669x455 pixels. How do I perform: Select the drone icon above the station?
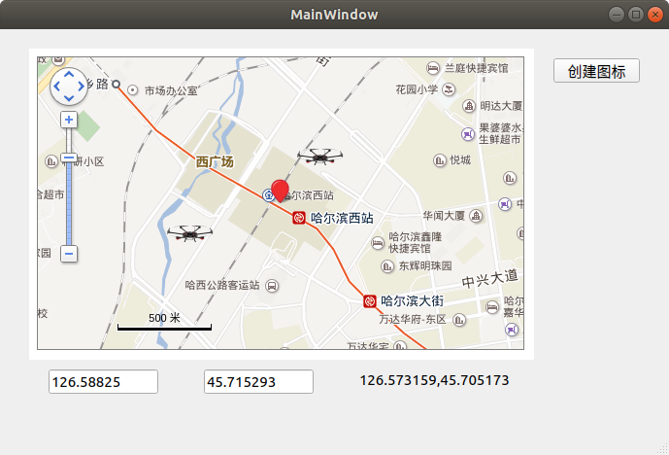pos(320,157)
